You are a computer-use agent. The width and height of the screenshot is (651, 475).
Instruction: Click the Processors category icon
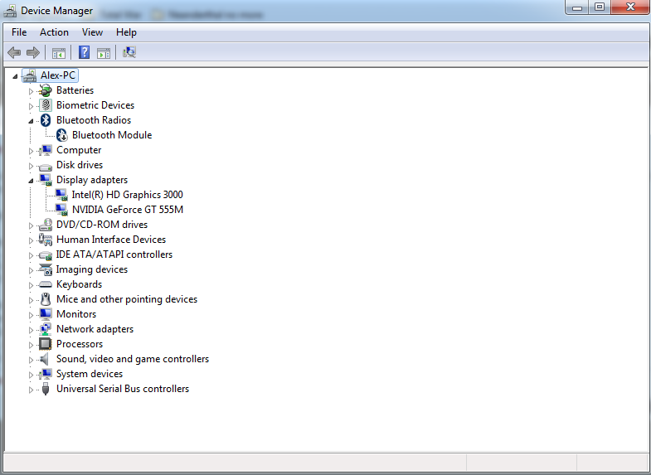46,344
